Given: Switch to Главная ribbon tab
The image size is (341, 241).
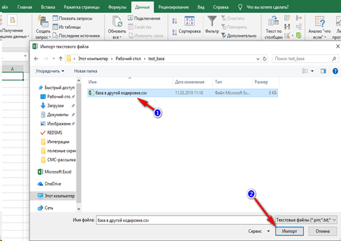Looking at the screenshot, I should pos(25,7).
